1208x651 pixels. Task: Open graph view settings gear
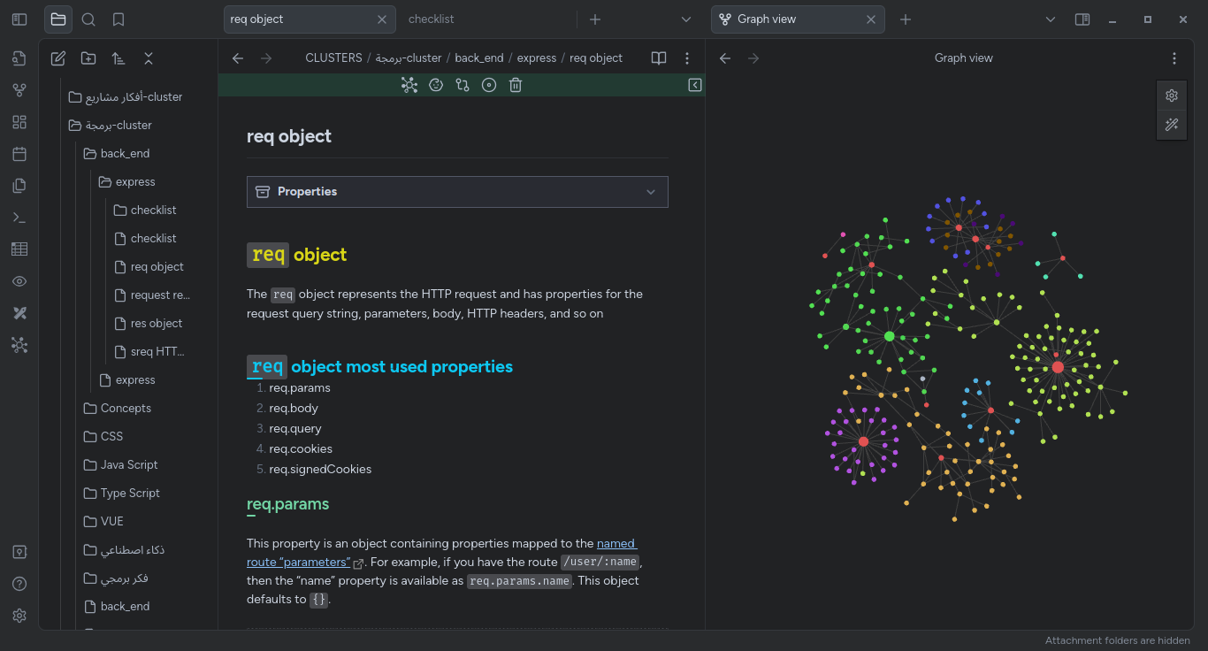[x=1172, y=96]
